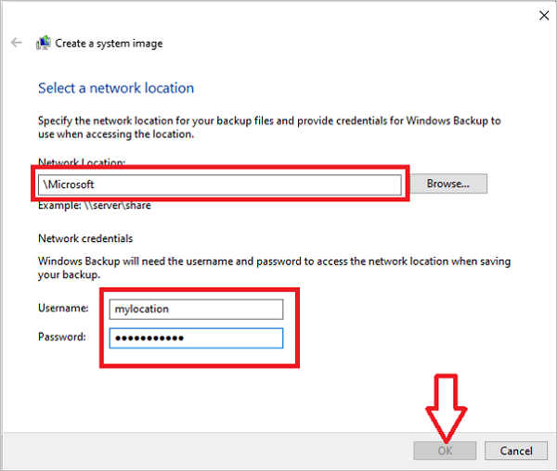Click the Username label
The image size is (557, 471).
point(62,308)
